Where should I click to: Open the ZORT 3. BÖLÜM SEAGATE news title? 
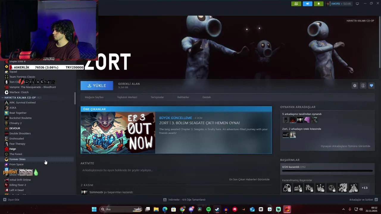199,123
